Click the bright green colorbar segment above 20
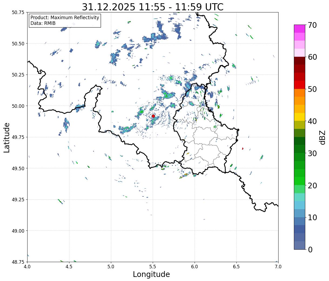Viewport: 329px width, 281px height. coord(300,181)
